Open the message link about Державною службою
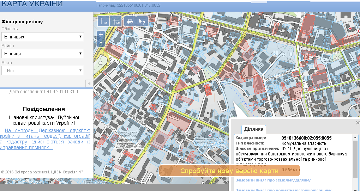The height and width of the screenshot is (191, 360). coord(45,139)
